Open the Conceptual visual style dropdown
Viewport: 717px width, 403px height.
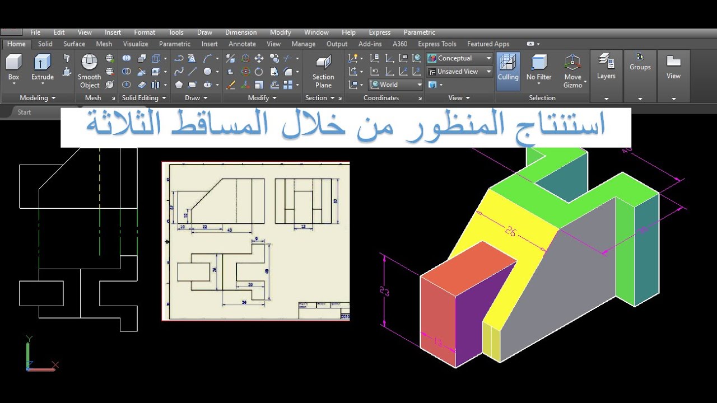[459, 58]
